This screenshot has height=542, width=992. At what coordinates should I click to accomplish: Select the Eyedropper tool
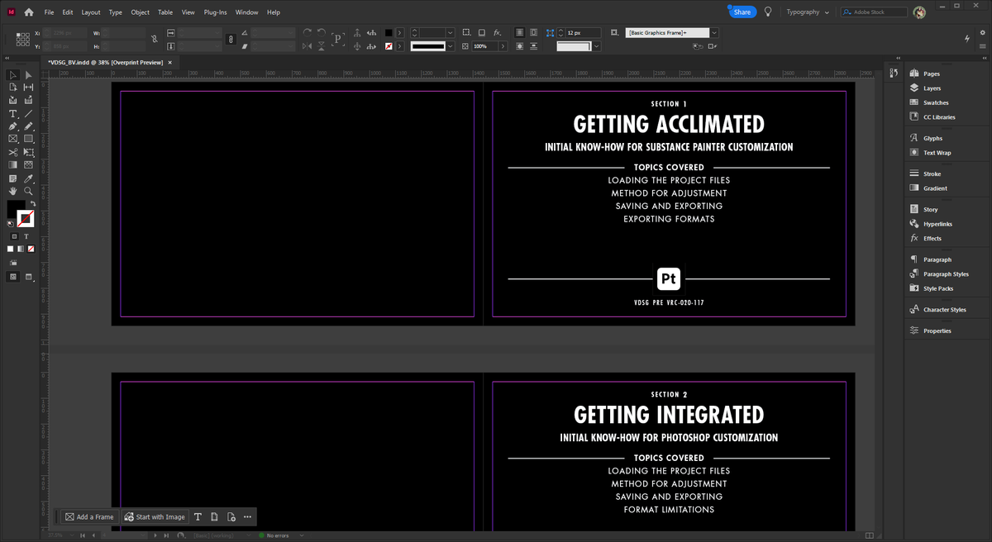tap(28, 178)
